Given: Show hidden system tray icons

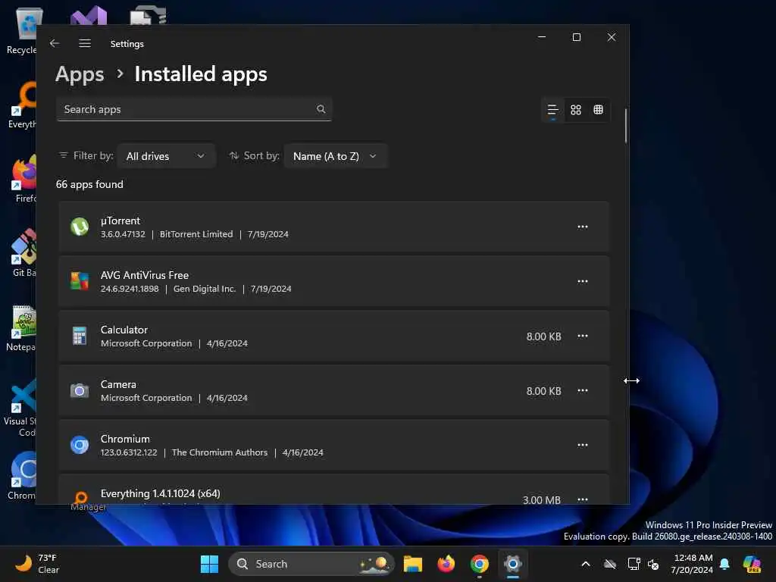Looking at the screenshot, I should pyautogui.click(x=586, y=564).
